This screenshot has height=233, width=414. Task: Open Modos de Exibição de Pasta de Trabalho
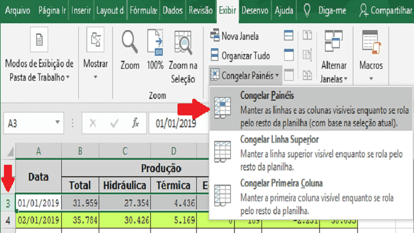pyautogui.click(x=39, y=56)
